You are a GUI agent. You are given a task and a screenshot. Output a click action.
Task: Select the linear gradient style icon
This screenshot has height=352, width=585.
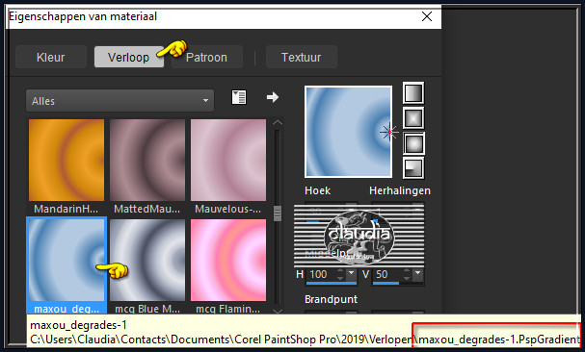pos(413,92)
